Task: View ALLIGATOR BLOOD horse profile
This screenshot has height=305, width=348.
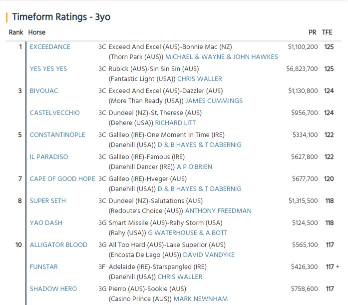Action: 58,245
